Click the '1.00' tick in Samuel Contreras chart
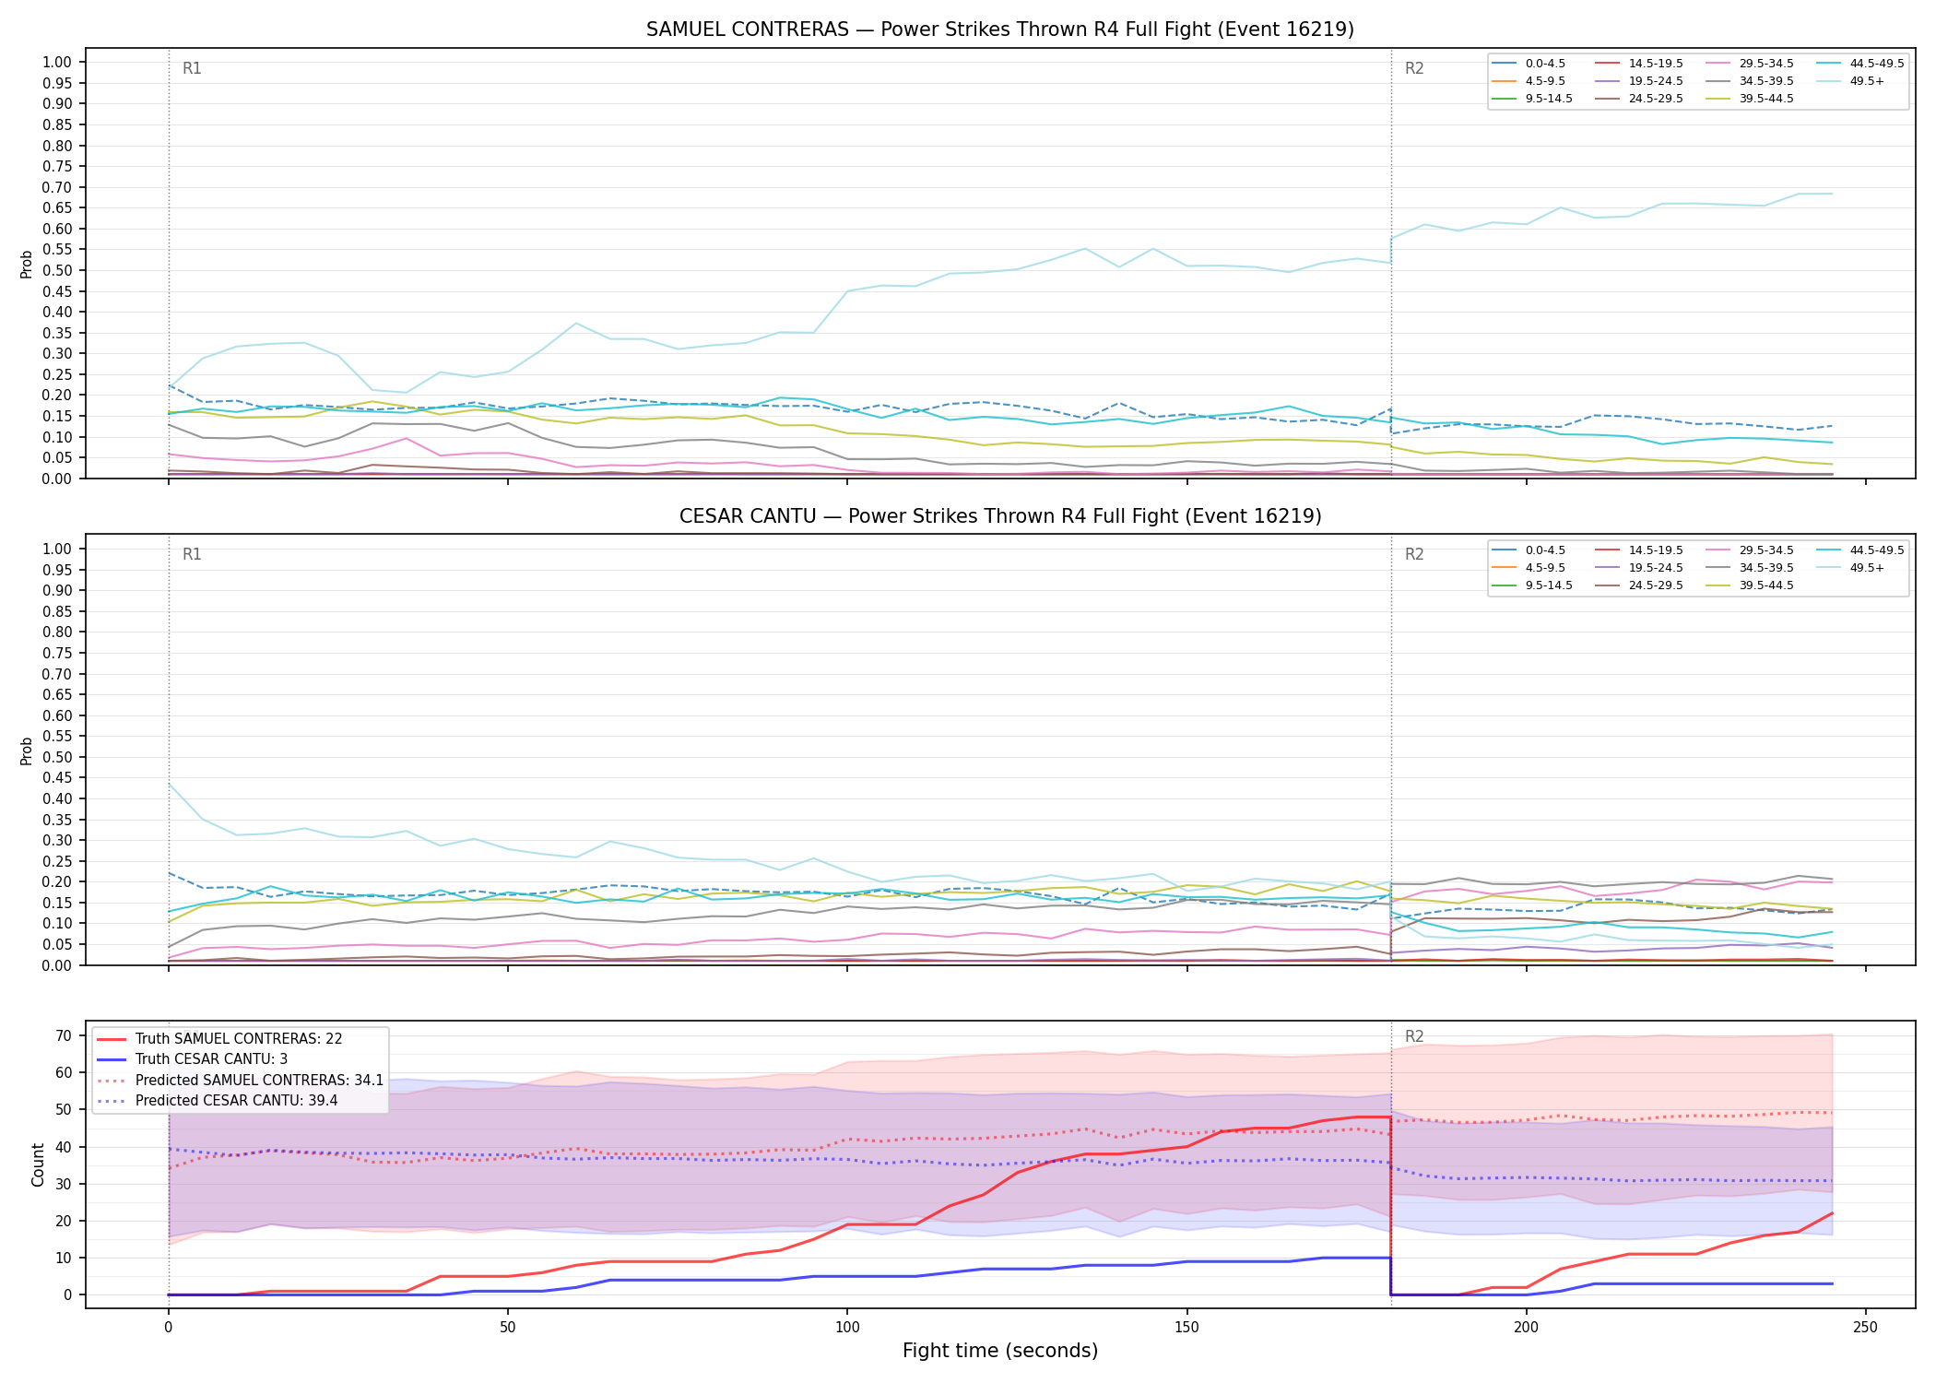 coord(56,63)
